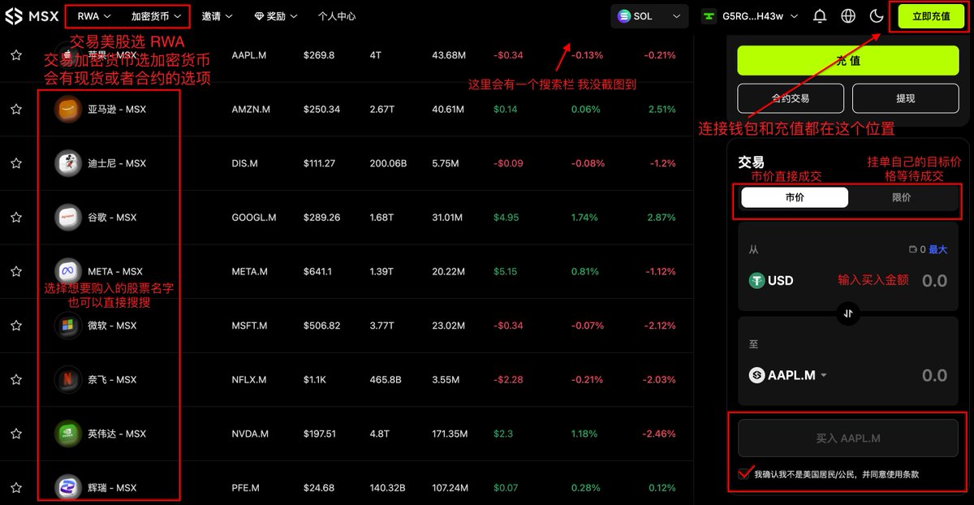Click the AAPL.M token icon

coord(756,375)
